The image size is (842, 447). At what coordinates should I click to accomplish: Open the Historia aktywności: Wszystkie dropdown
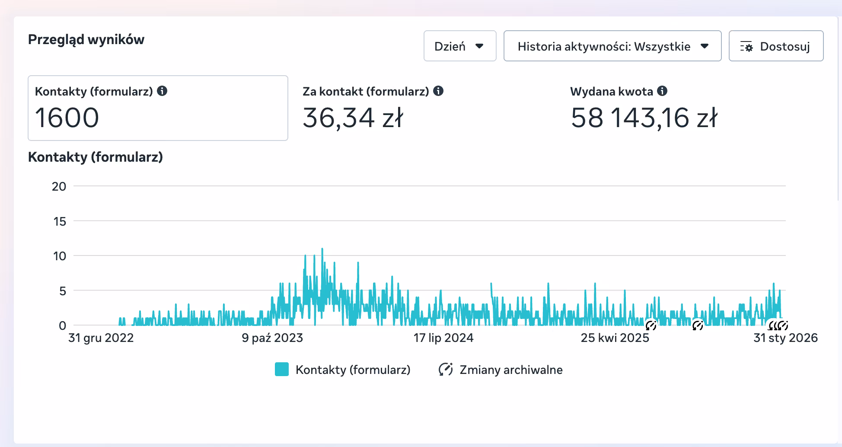(612, 46)
